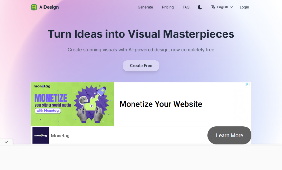Click the 'Turn Ideas into Visual Masterpieces' heading
The height and width of the screenshot is (170, 282).
[141, 34]
